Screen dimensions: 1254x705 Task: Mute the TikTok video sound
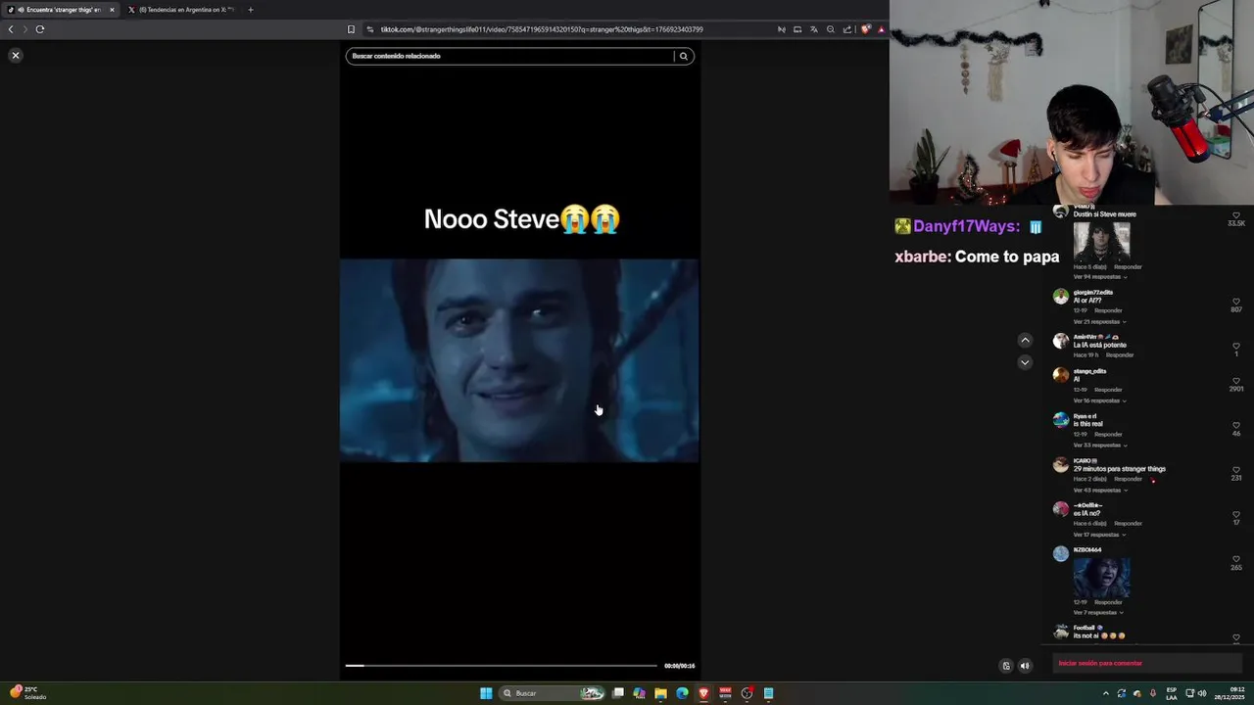click(x=1025, y=666)
